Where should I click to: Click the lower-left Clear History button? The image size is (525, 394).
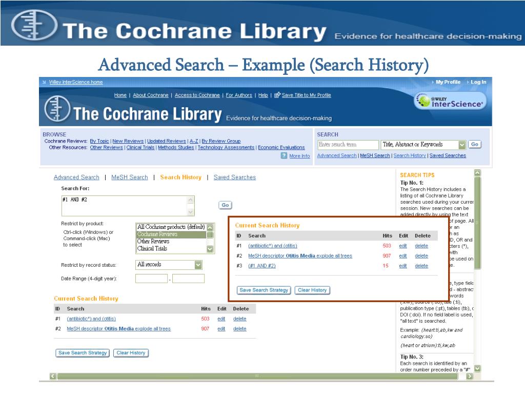131,353
